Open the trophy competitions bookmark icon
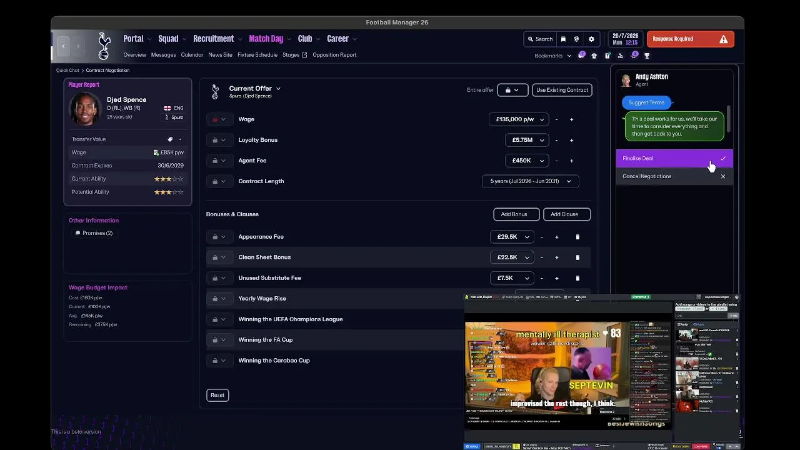Screen dimensions: 800x450 pyautogui.click(x=647, y=56)
